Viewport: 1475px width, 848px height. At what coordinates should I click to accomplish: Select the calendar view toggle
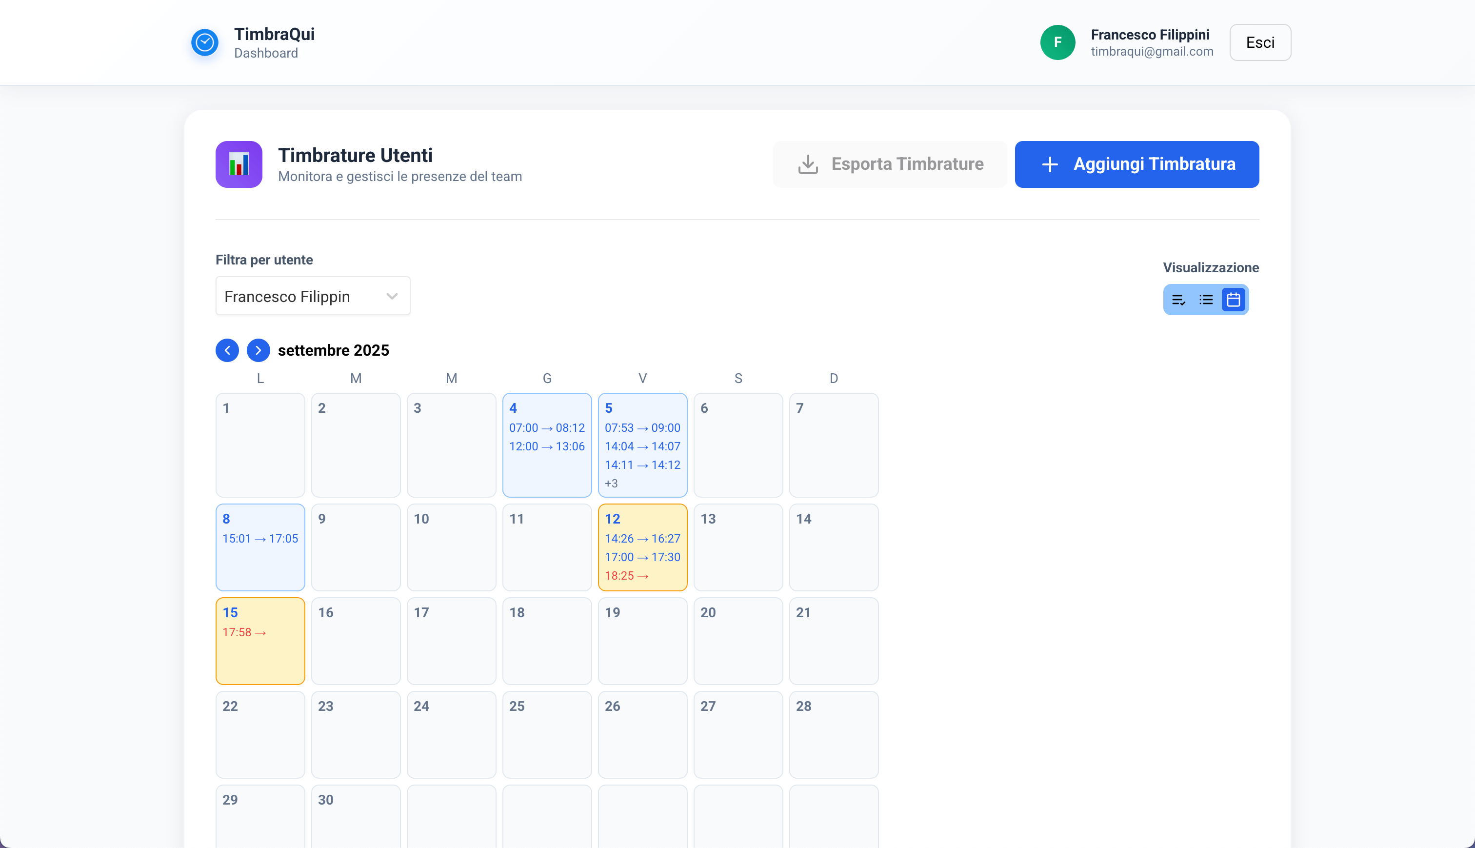pos(1233,300)
